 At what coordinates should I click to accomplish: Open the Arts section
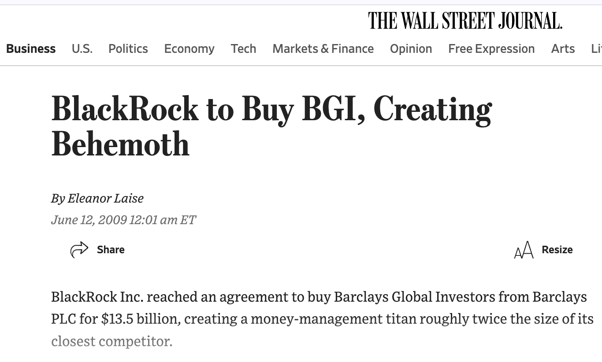[x=563, y=48]
